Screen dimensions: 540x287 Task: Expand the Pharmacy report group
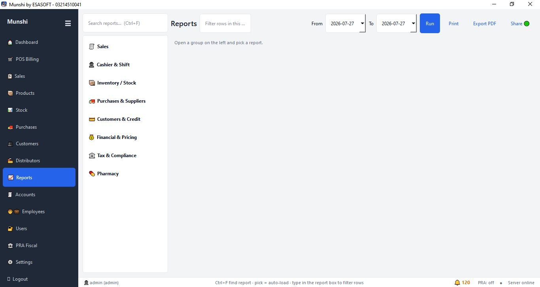point(125,174)
